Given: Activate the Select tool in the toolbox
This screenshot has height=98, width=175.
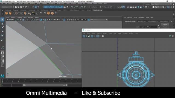Looking at the screenshot, I should [2, 20].
